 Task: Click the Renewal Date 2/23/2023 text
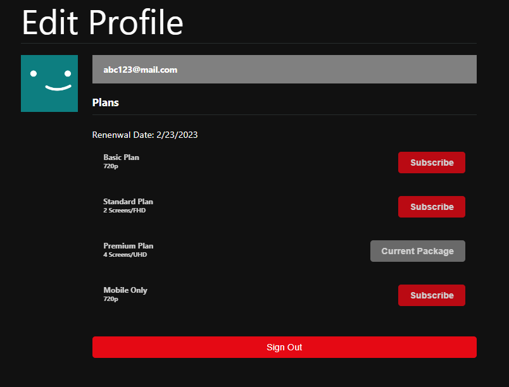[144, 135]
